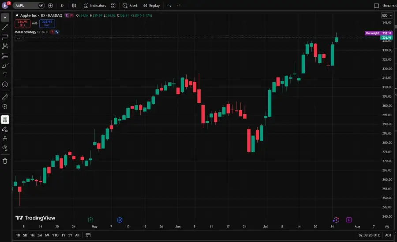Click the green E earnings marker
Image resolution: width=397 pixels, height=242 pixels.
[90, 220]
